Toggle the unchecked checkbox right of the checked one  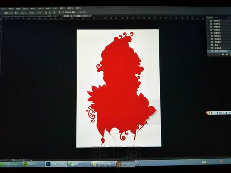point(78,12)
